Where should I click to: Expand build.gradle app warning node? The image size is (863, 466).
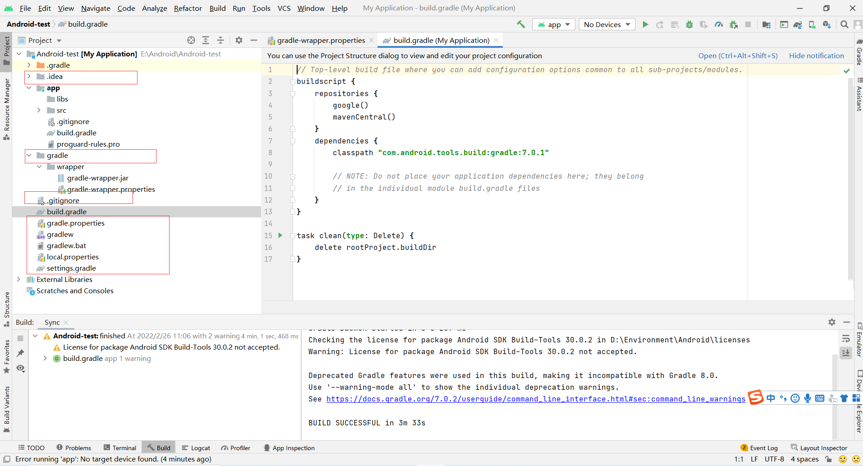[x=45, y=358]
